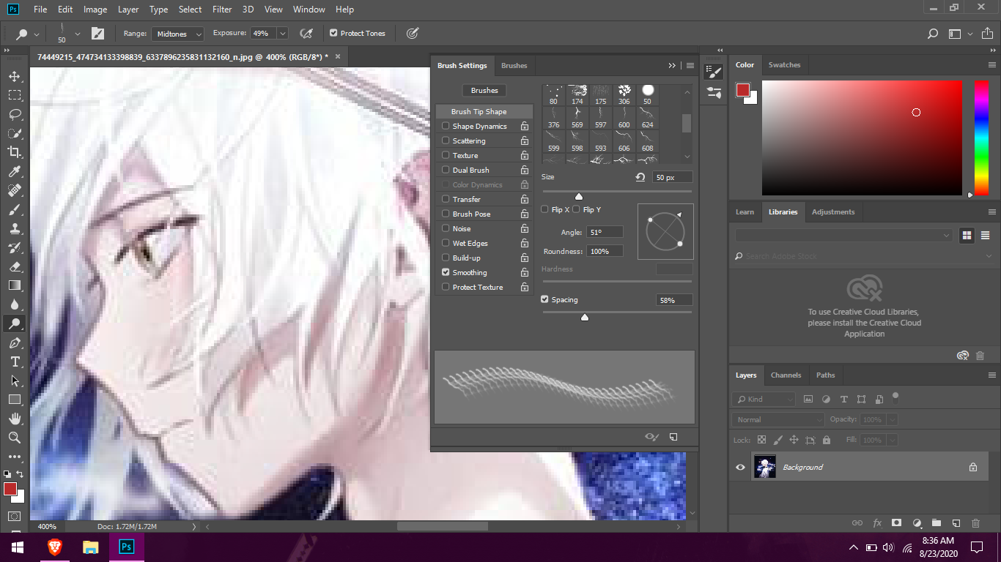Open the Range dropdown set to Midtones
This screenshot has height=562, width=1001.
(x=178, y=34)
